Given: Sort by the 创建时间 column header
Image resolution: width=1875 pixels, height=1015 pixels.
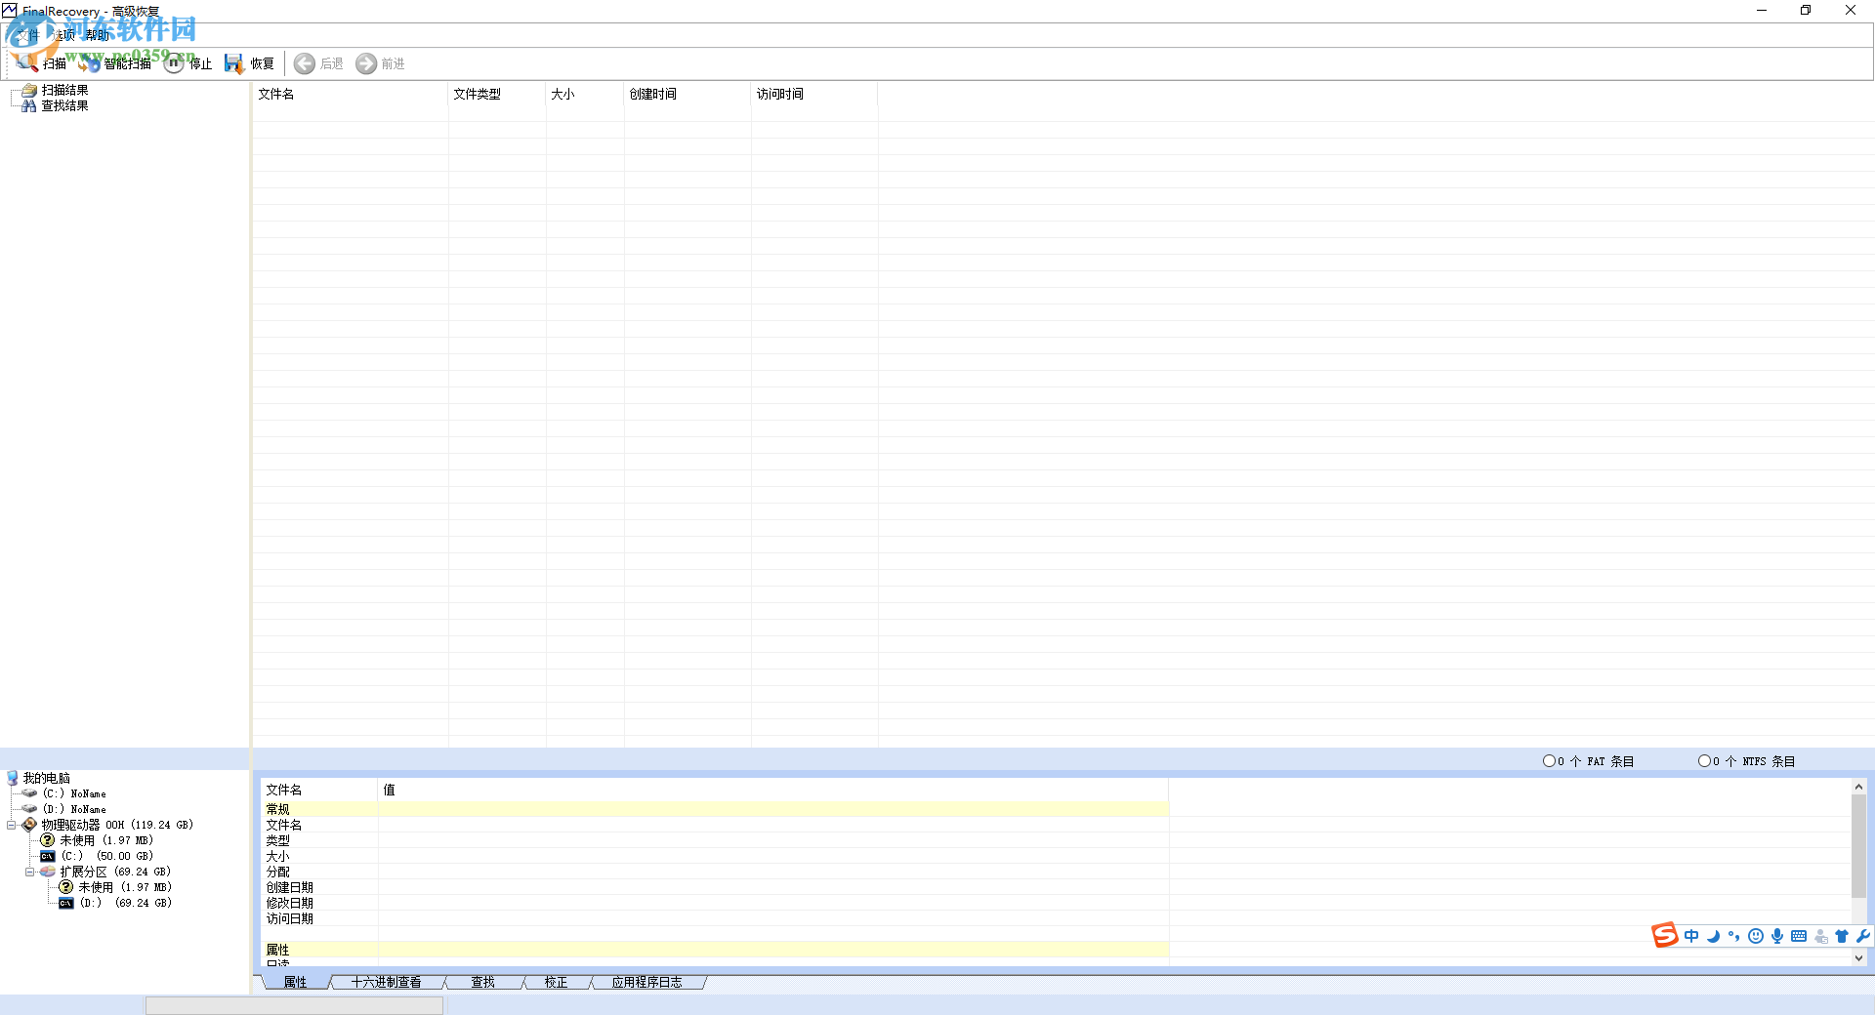Looking at the screenshot, I should [x=687, y=94].
